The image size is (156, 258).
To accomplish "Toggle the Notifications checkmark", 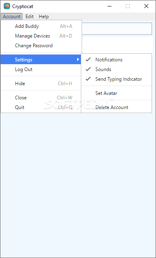I will [x=88, y=60].
